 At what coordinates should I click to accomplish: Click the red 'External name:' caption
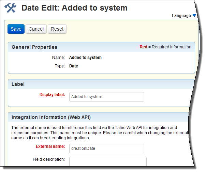50,146
